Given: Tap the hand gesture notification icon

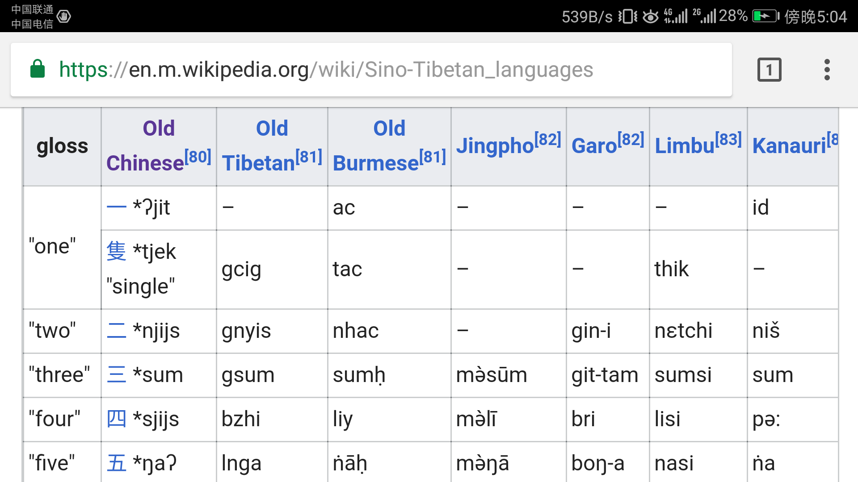Looking at the screenshot, I should (x=64, y=17).
